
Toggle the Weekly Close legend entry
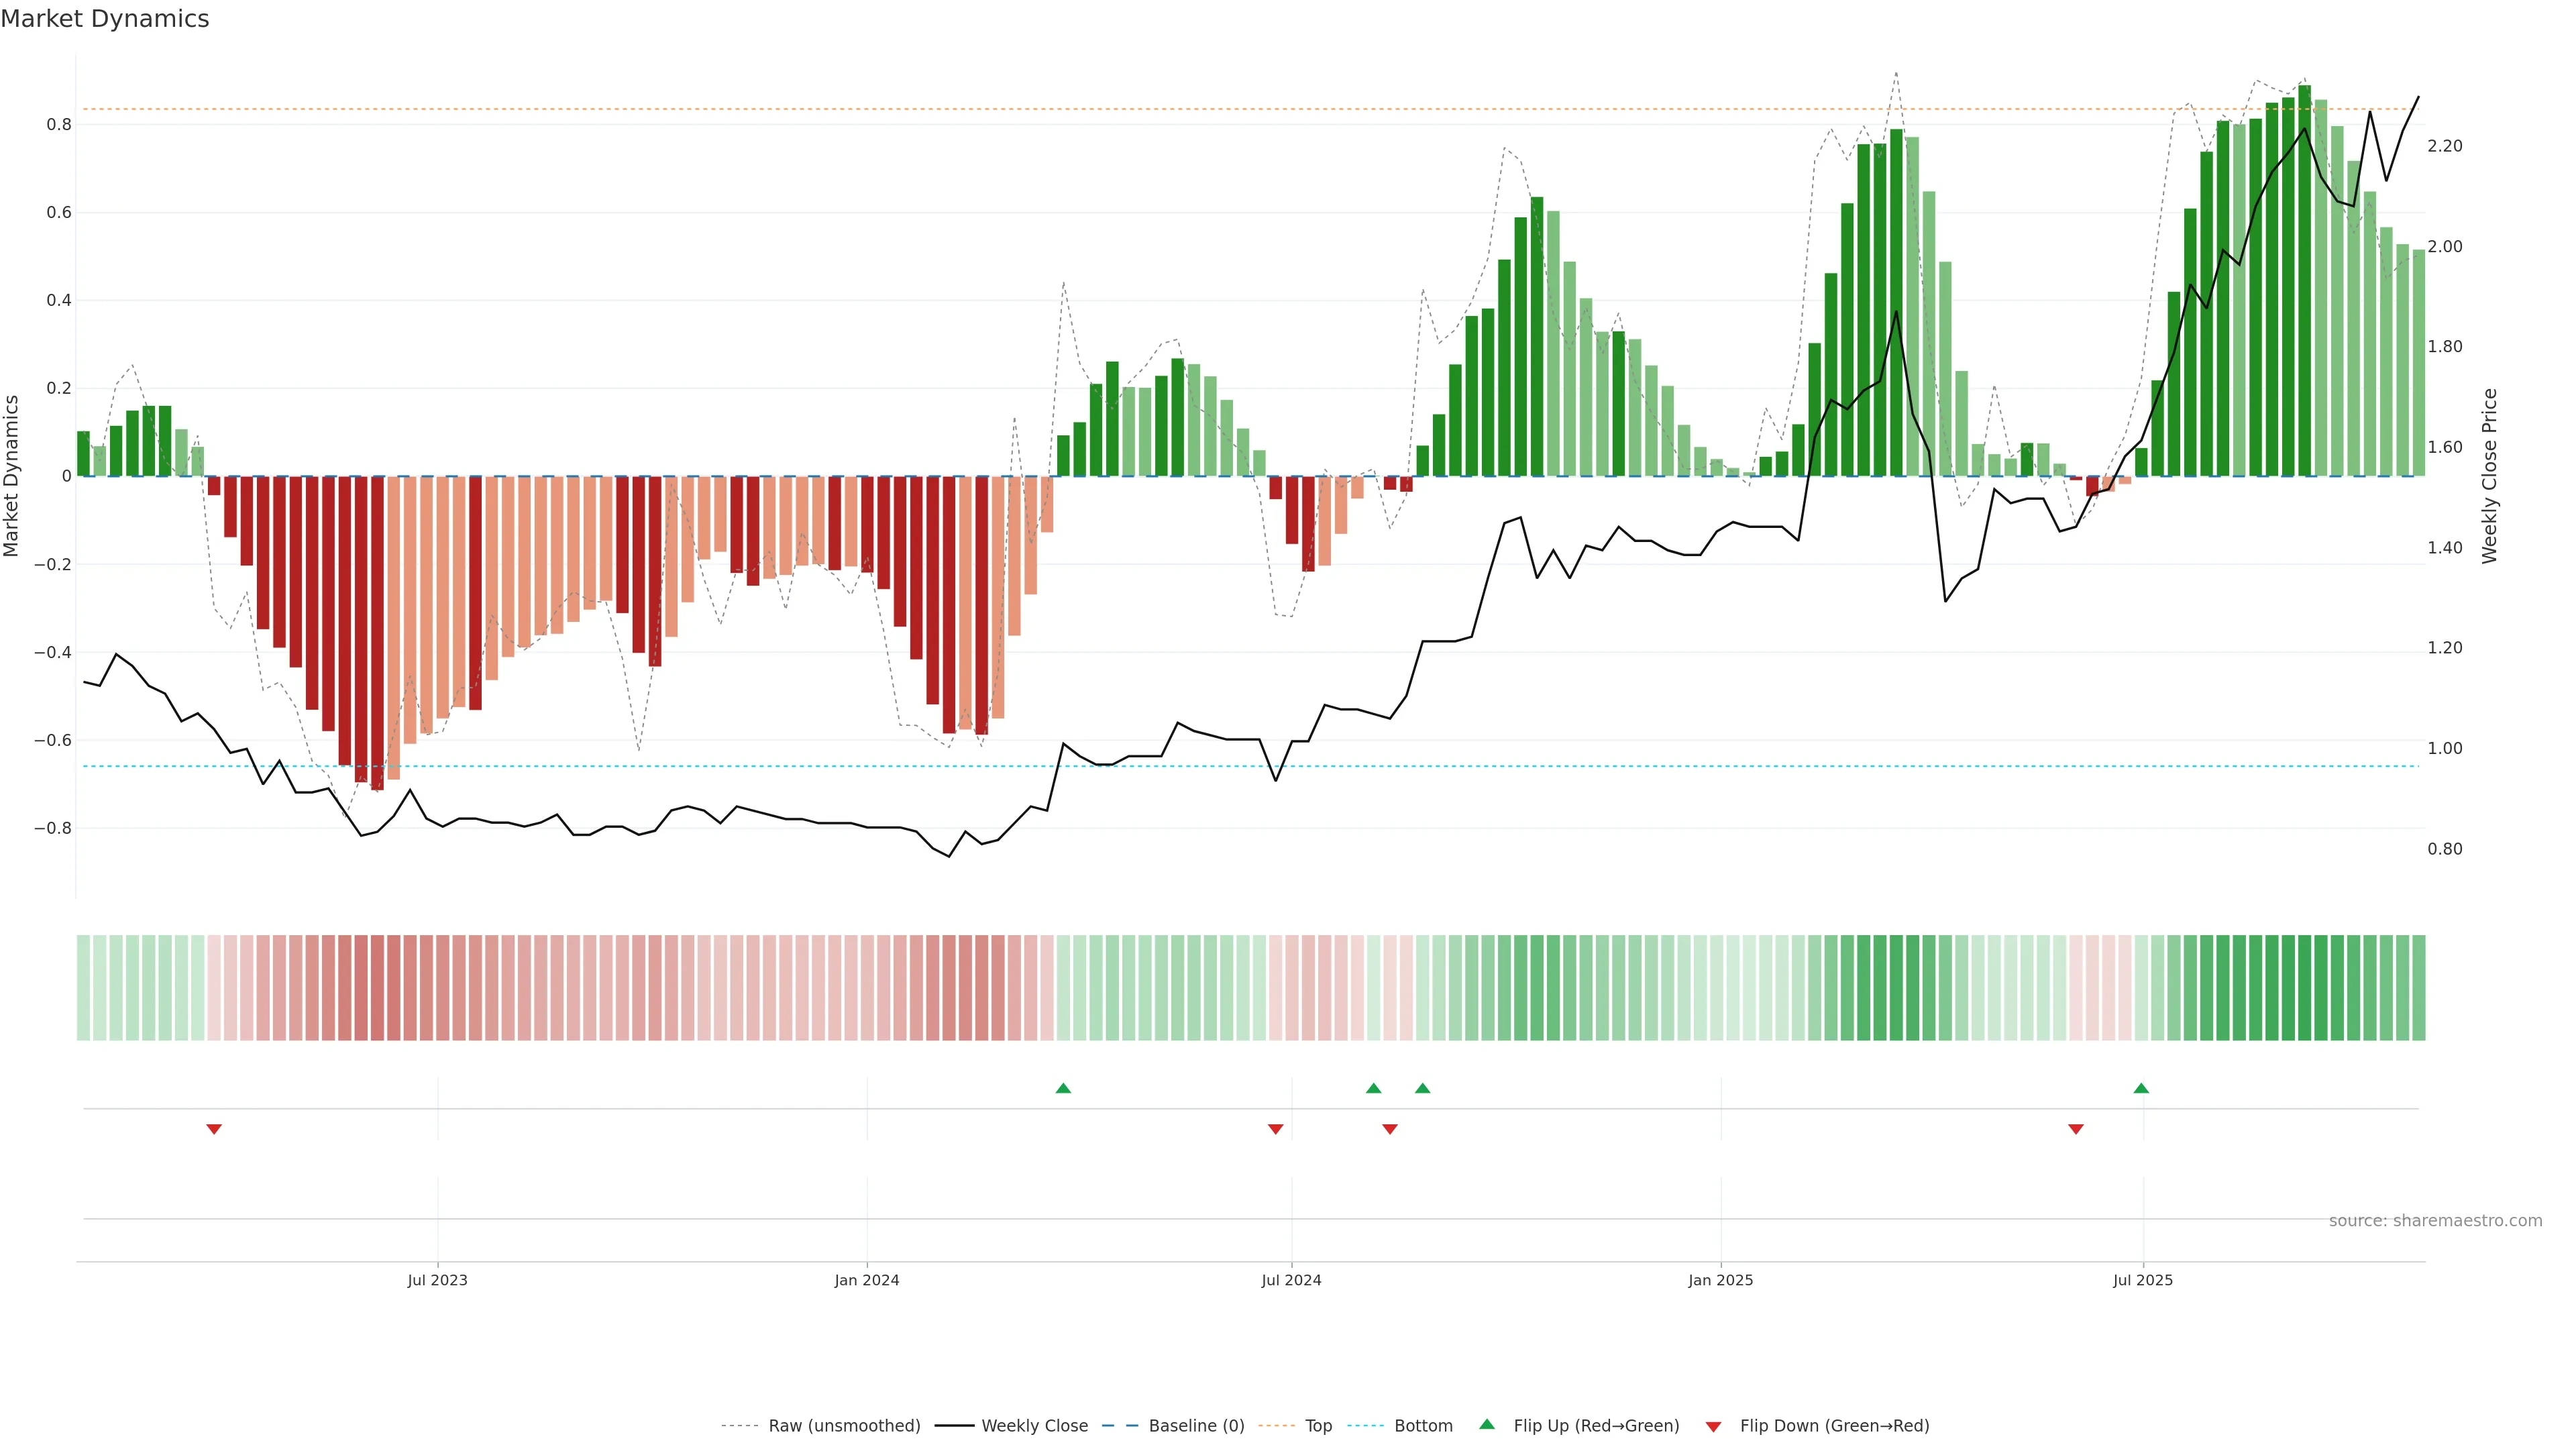click(1034, 1426)
